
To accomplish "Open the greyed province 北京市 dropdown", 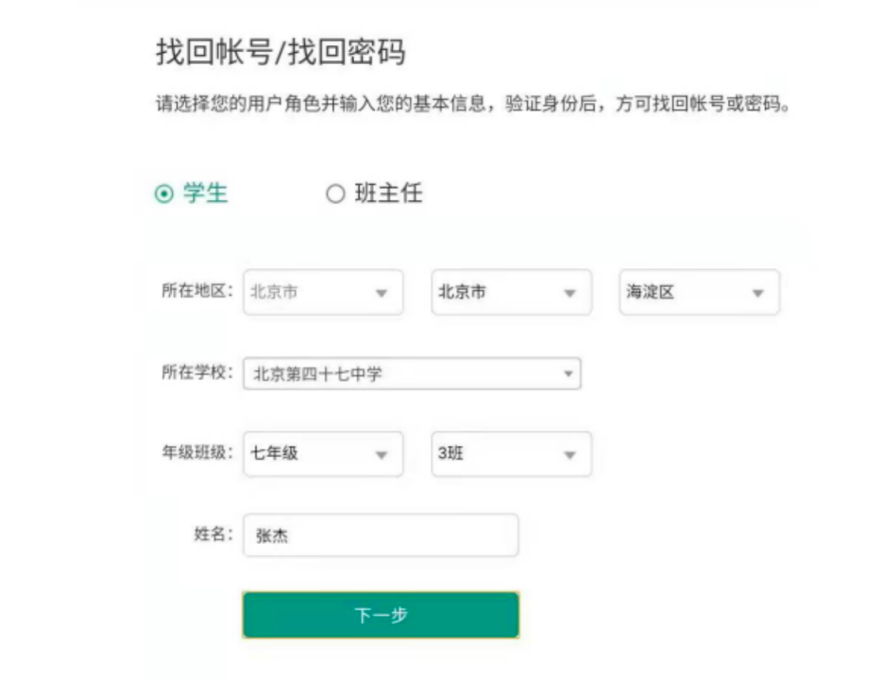I will 322,293.
